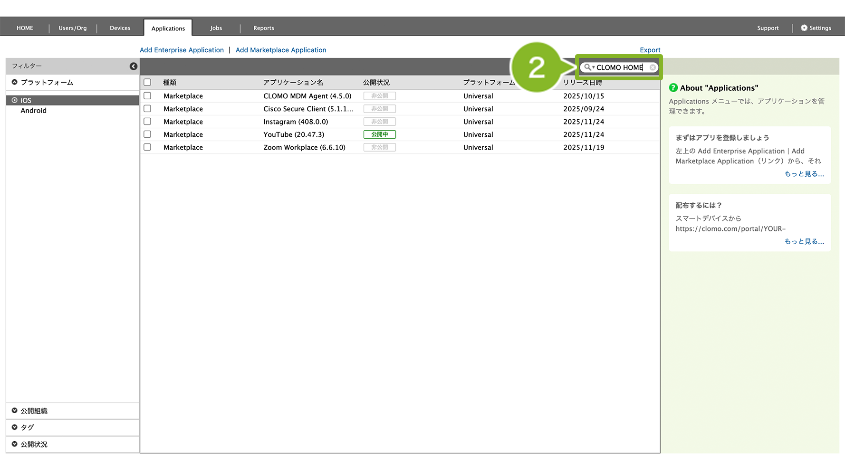The width and height of the screenshot is (845, 475).
Task: Toggle the select-all header checkbox
Action: pos(147,82)
